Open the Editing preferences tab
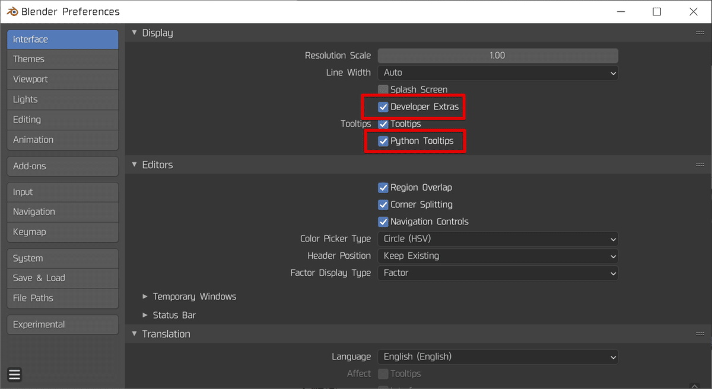This screenshot has width=712, height=389. 62,120
